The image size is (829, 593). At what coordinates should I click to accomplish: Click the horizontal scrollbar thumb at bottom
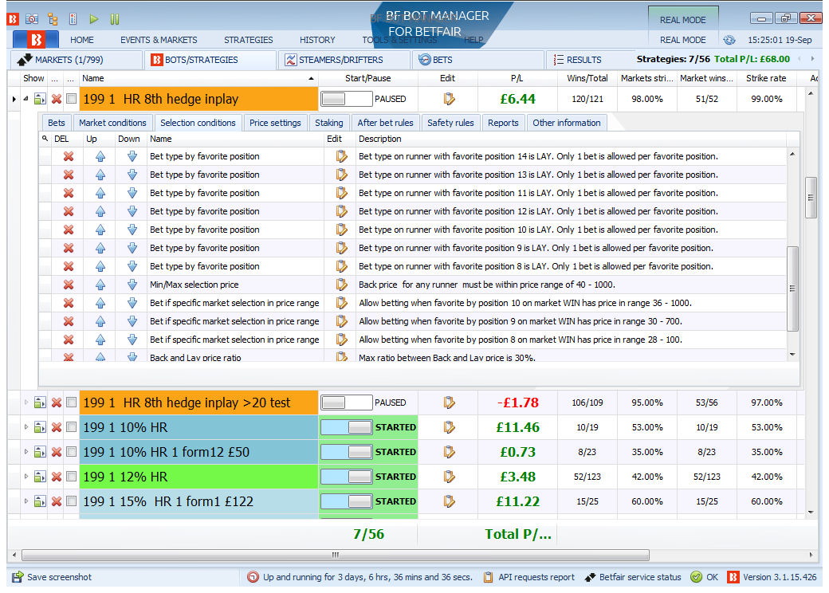point(336,555)
